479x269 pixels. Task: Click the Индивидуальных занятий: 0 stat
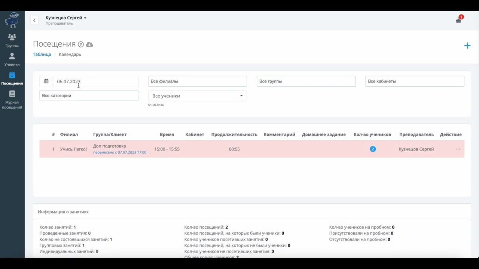click(x=69, y=251)
